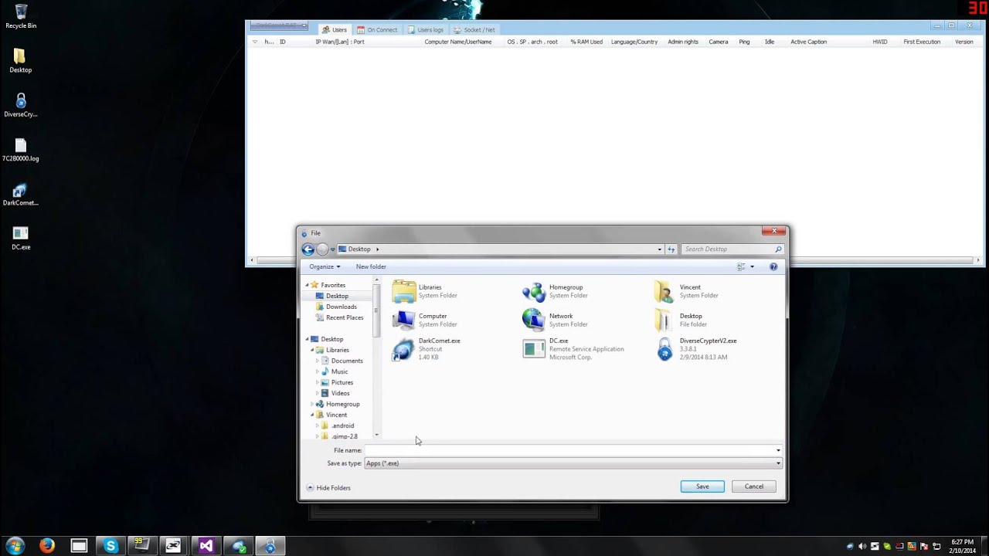Click the Search Desktop input box
Screen dimensions: 989x556
726,249
